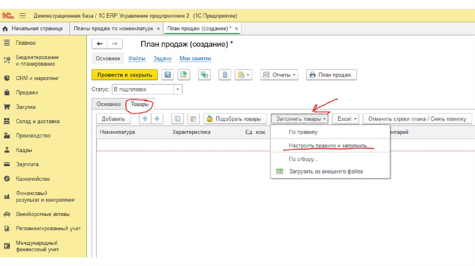This screenshot has width=475, height=266.
Task: Post the document with green arrow icon
Action: pos(184,75)
